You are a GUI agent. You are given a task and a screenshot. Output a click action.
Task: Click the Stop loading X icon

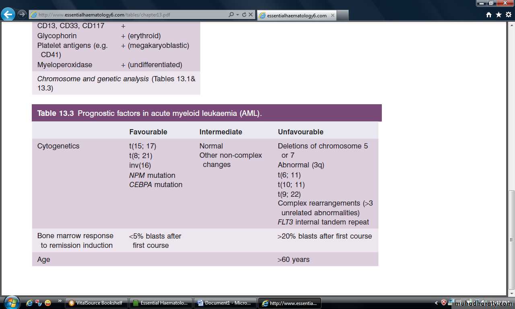coord(250,15)
